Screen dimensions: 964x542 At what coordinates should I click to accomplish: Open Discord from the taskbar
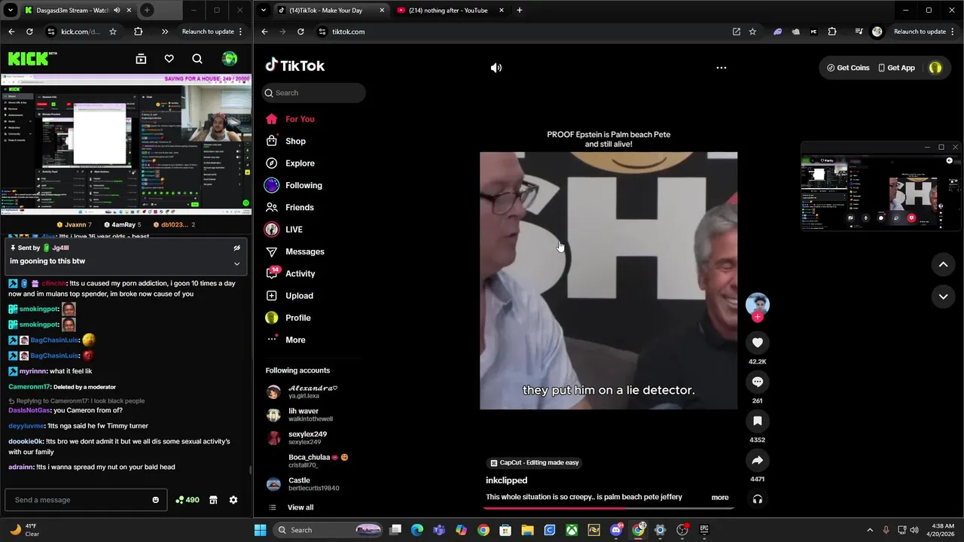pos(616,530)
